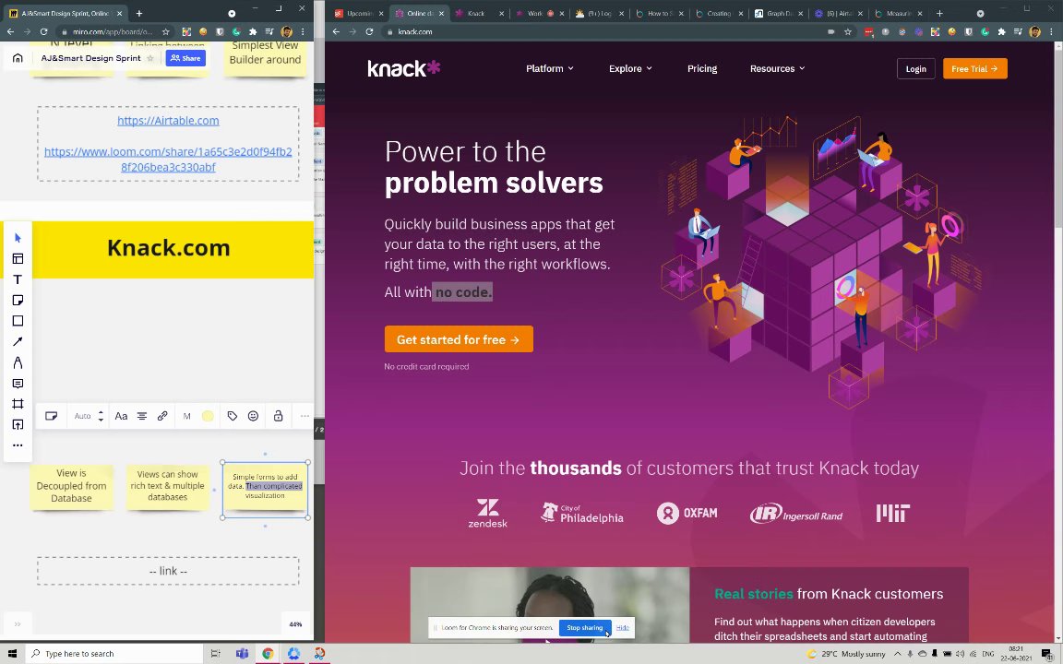1063x664 pixels.
Task: Focus the knack.com address bar
Action: tap(603, 31)
